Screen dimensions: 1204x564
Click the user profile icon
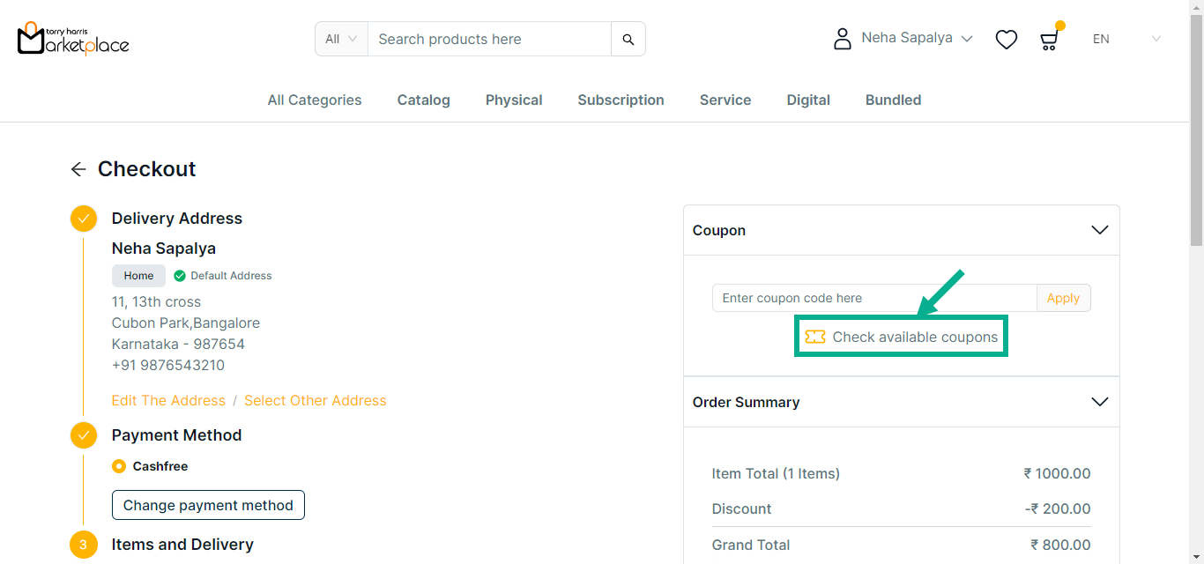click(843, 39)
